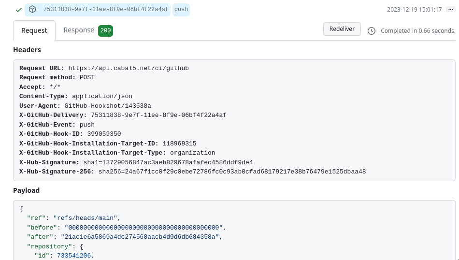Click the X-GitHub-Hook-ID value 399059350

tap(104, 134)
